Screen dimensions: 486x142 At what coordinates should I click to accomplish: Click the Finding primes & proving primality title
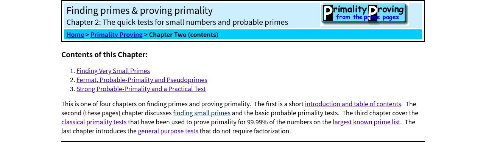point(140,11)
